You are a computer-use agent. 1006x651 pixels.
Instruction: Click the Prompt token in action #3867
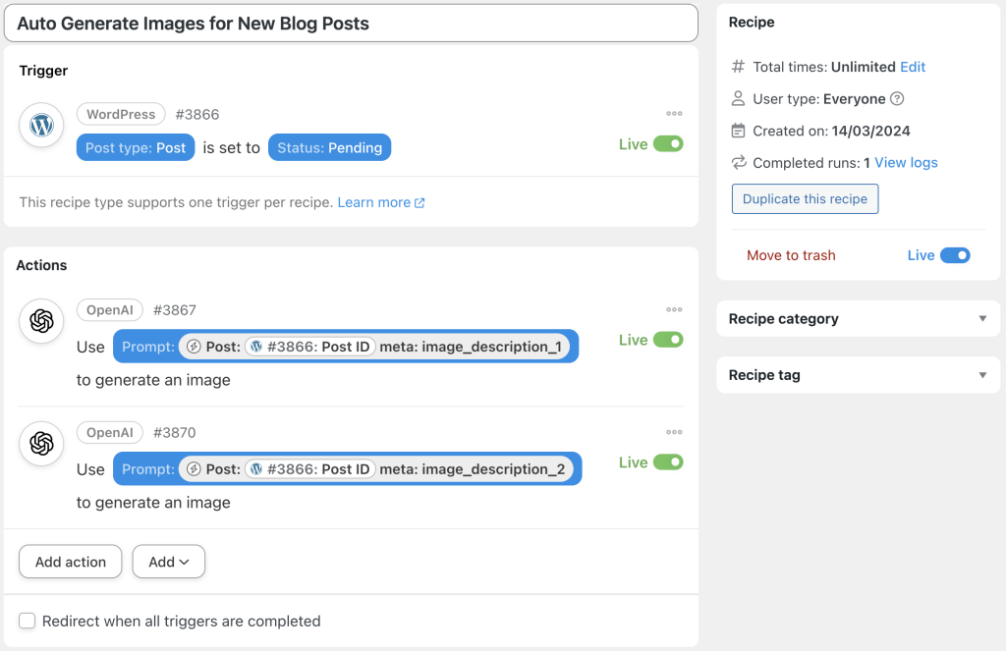click(x=147, y=346)
